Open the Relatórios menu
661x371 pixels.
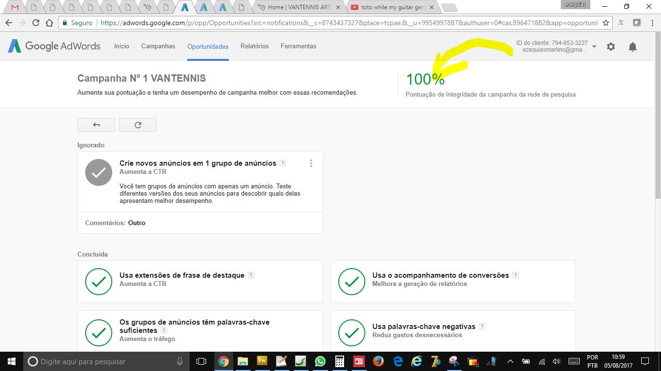[255, 46]
